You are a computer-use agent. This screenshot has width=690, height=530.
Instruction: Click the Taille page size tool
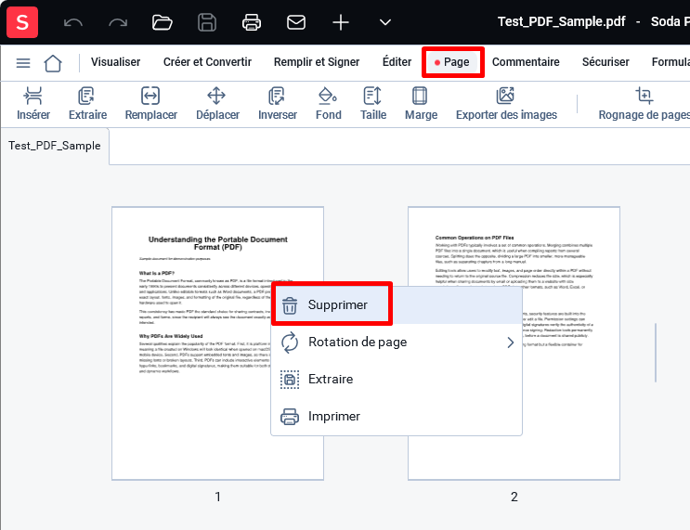373,104
